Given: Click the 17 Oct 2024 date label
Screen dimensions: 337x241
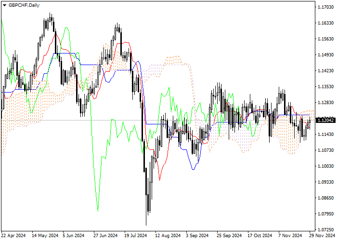Looking at the screenshot, I should pos(259,236).
